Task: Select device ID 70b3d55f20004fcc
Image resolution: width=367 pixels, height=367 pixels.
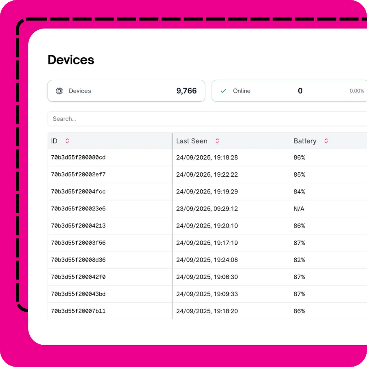Action: pos(78,192)
